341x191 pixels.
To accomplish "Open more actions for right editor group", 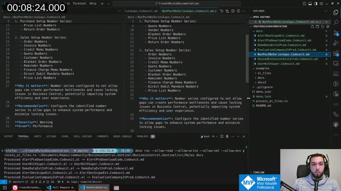I will pyautogui.click(x=244, y=11).
